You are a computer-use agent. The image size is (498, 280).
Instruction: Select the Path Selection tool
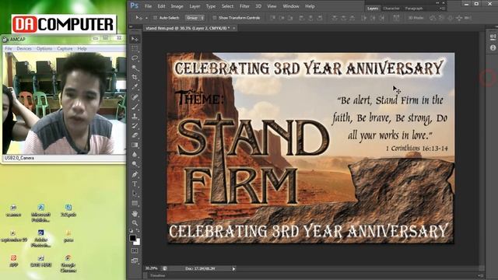(135, 194)
